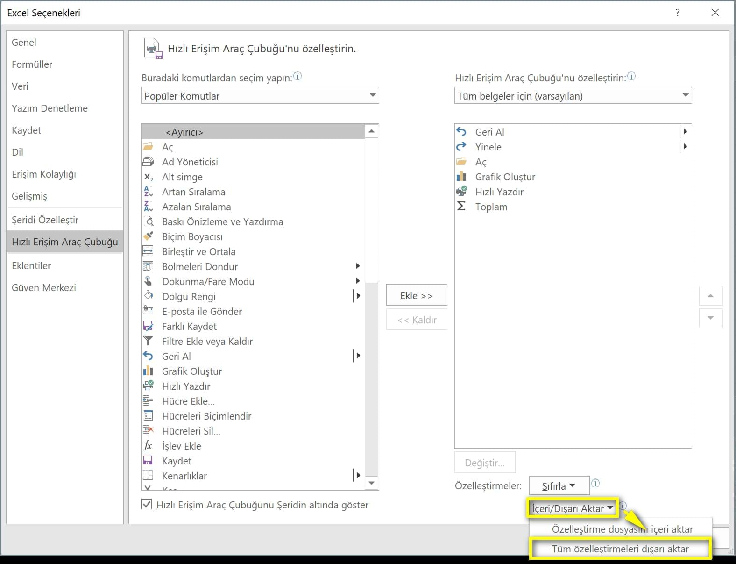Open help with the question mark button

[x=678, y=13]
